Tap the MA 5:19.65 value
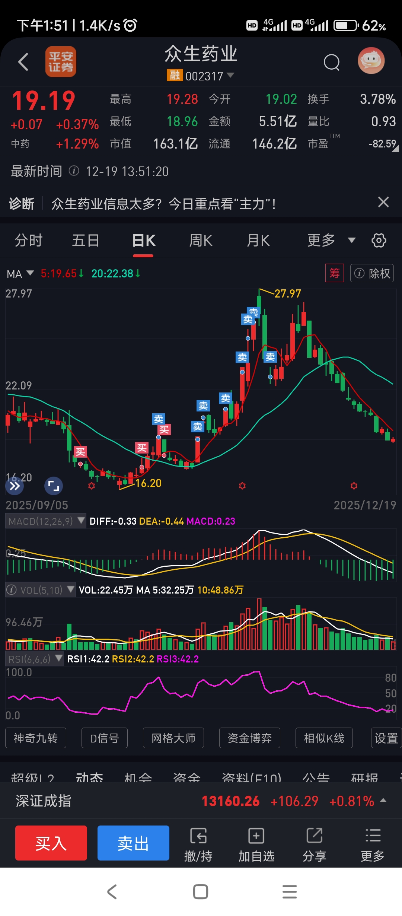 tap(62, 274)
